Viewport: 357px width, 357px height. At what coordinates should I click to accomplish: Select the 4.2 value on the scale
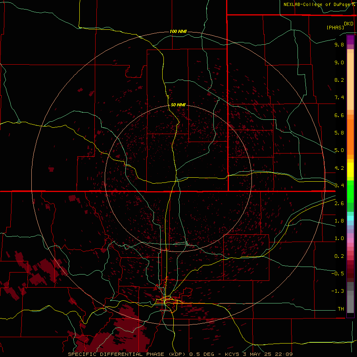pos(339,168)
